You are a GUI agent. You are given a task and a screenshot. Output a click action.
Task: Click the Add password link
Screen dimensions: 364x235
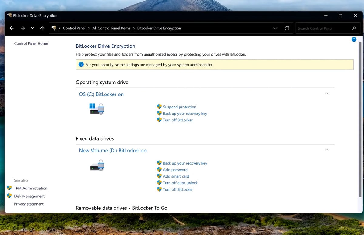(x=175, y=170)
